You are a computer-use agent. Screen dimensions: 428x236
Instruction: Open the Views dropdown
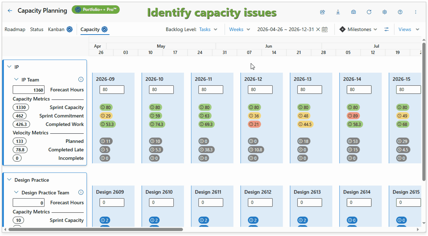(x=409, y=29)
